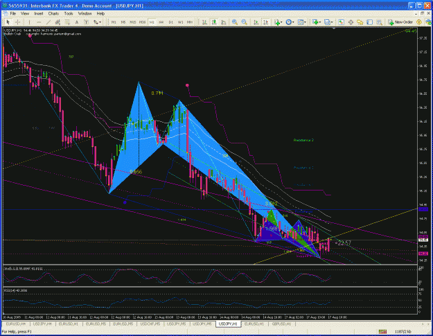Image resolution: width=433 pixels, height=336 pixels.
Task: Switch to the USDJPY,H4 chart tab
Action: (42, 324)
